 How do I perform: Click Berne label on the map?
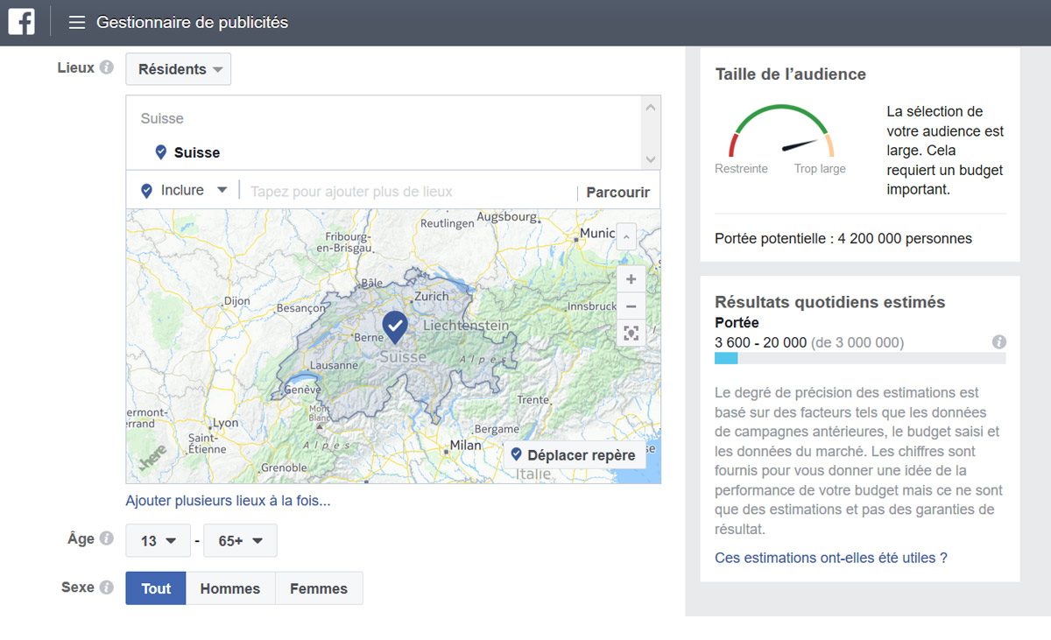368,337
